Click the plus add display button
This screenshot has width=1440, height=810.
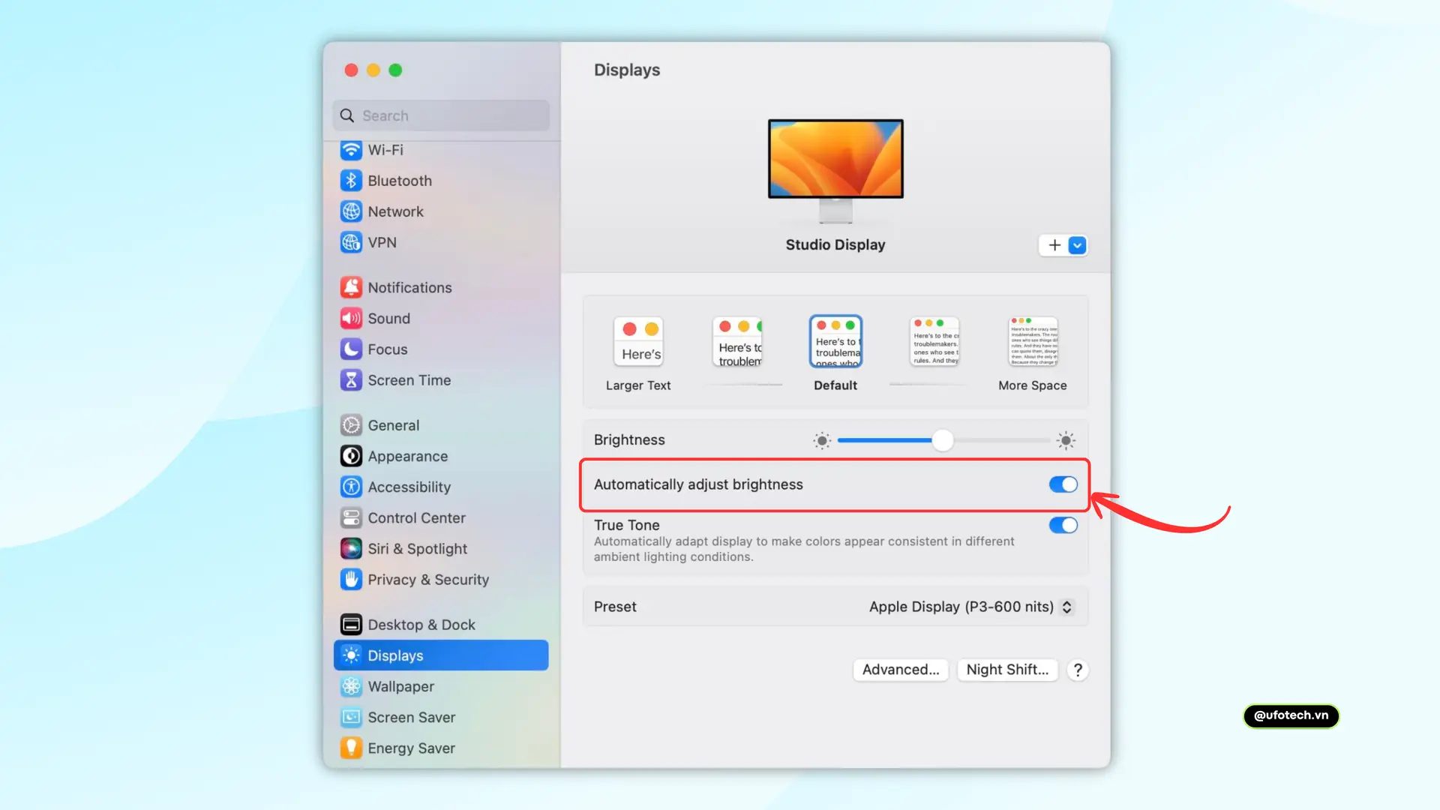click(x=1054, y=245)
